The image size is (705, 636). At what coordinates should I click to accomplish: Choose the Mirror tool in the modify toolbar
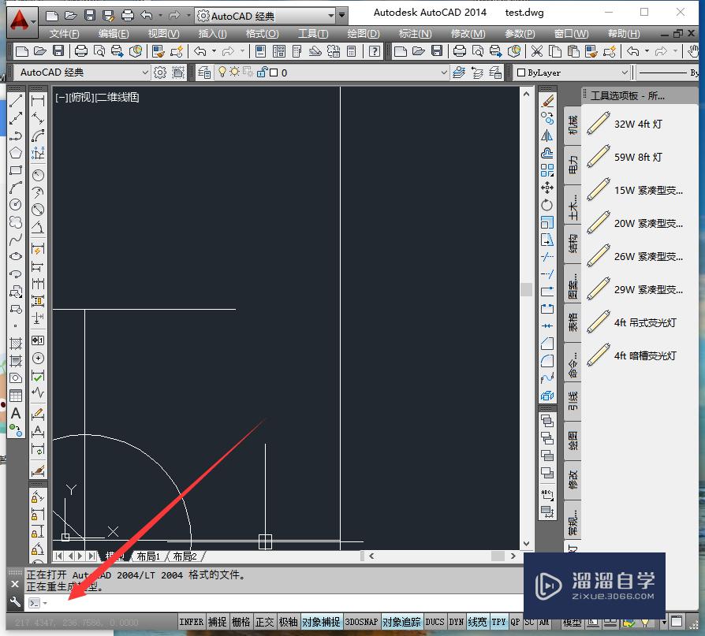[547, 136]
